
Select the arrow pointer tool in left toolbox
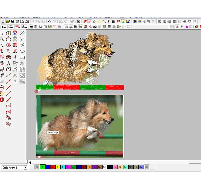2,33
